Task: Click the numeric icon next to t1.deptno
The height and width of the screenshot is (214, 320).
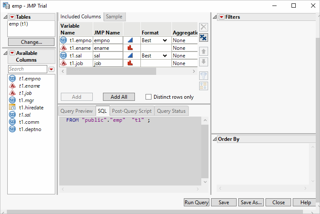Action: coord(12,129)
